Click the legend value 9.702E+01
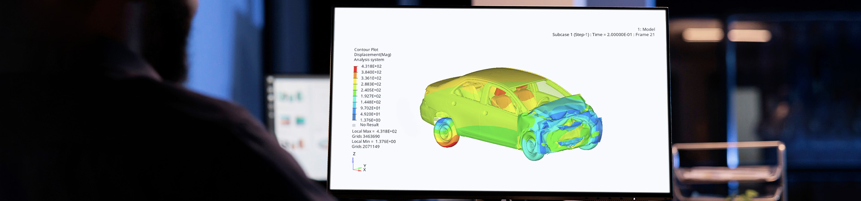Image resolution: width=861 pixels, height=201 pixels. pos(370,108)
